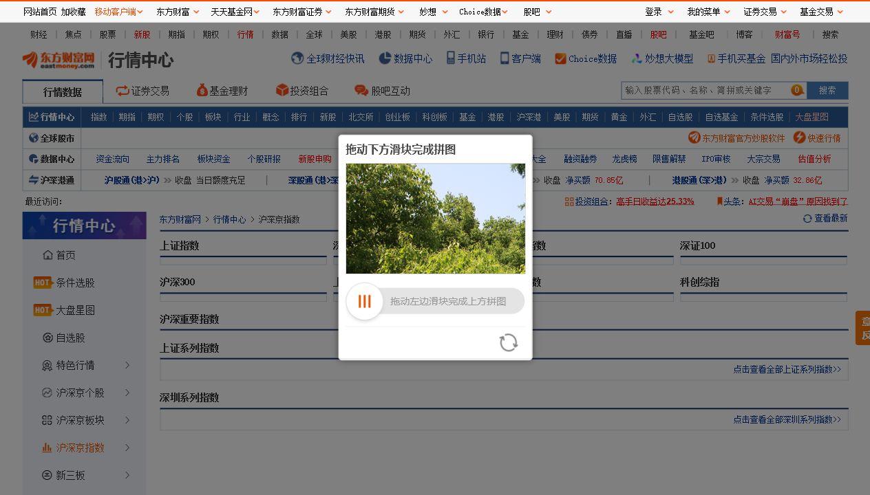This screenshot has width=870, height=495.
Task: Click the 快速行情 lightning icon
Action: 799,137
